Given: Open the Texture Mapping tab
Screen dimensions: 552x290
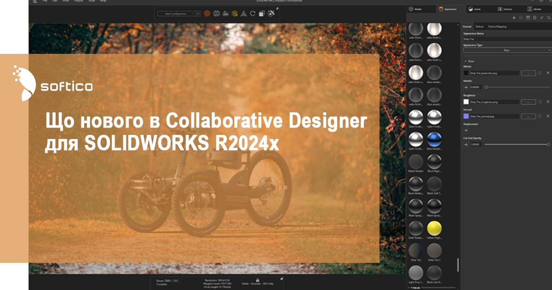Looking at the screenshot, I should (x=497, y=27).
